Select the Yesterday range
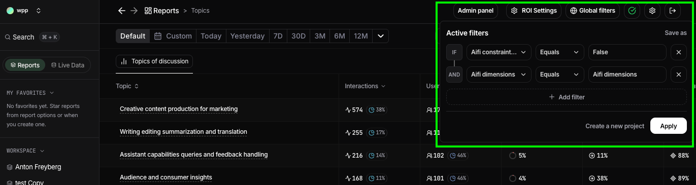 247,36
